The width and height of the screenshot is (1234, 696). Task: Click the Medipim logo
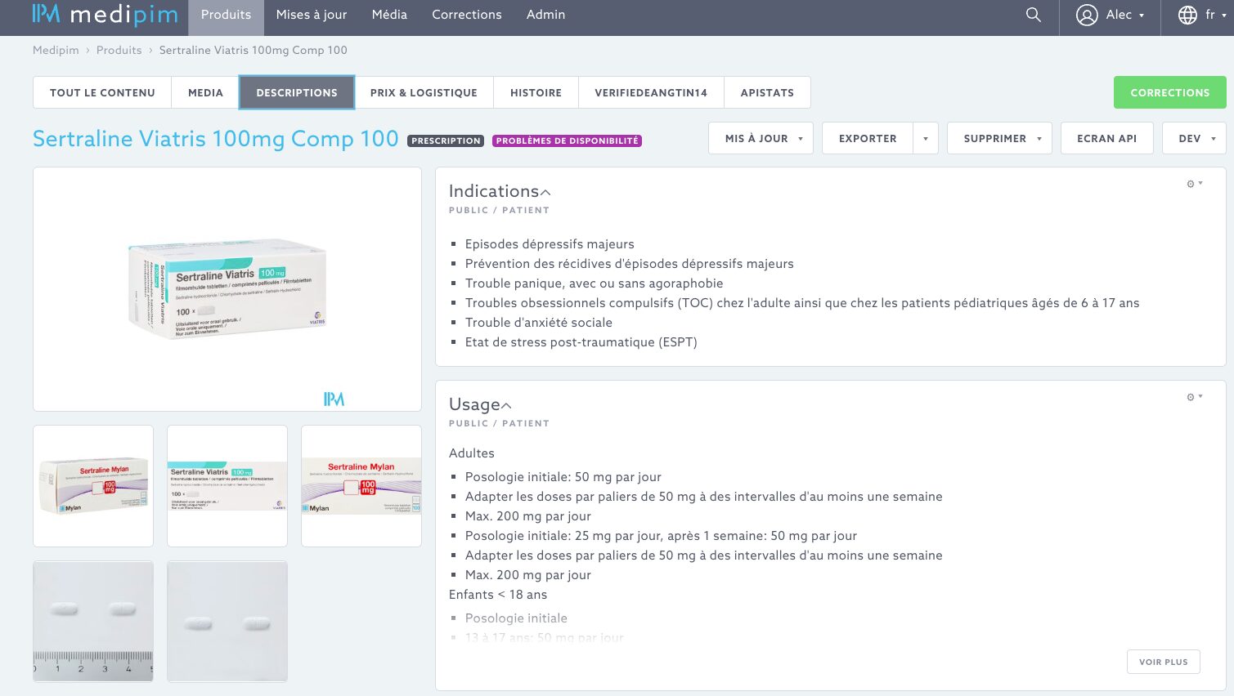105,15
